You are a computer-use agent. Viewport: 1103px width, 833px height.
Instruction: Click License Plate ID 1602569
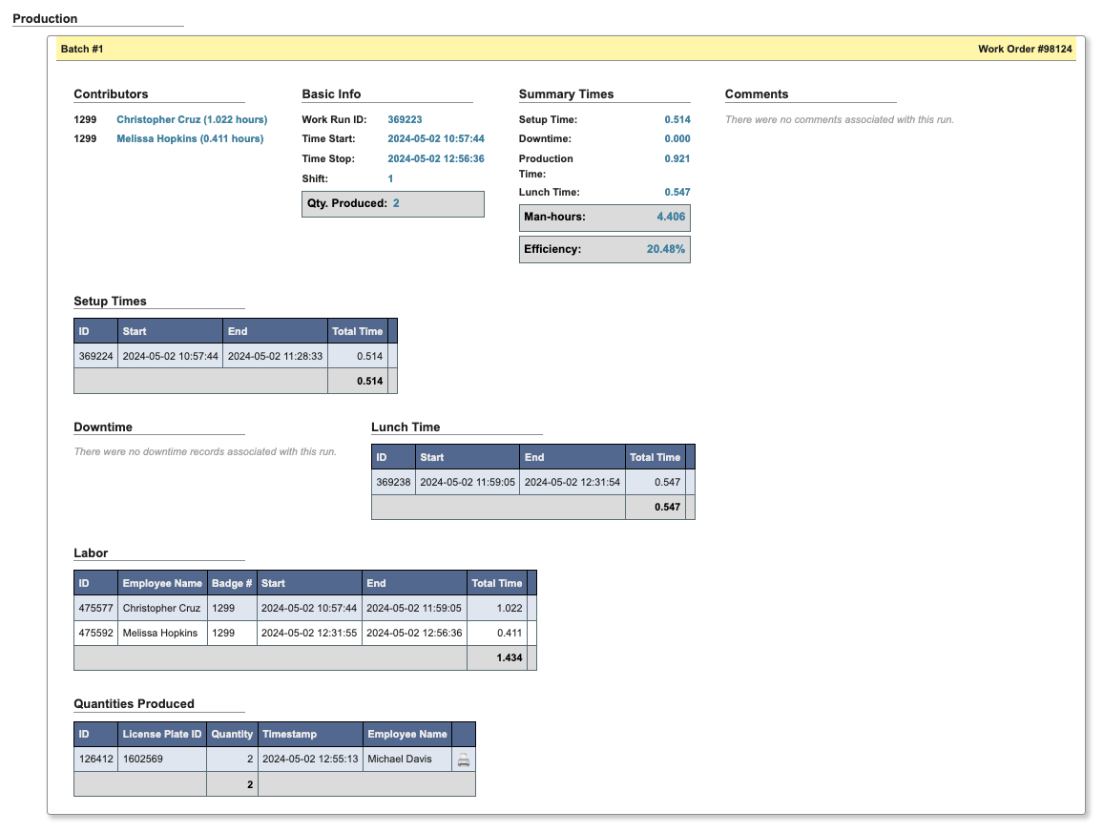coord(143,759)
